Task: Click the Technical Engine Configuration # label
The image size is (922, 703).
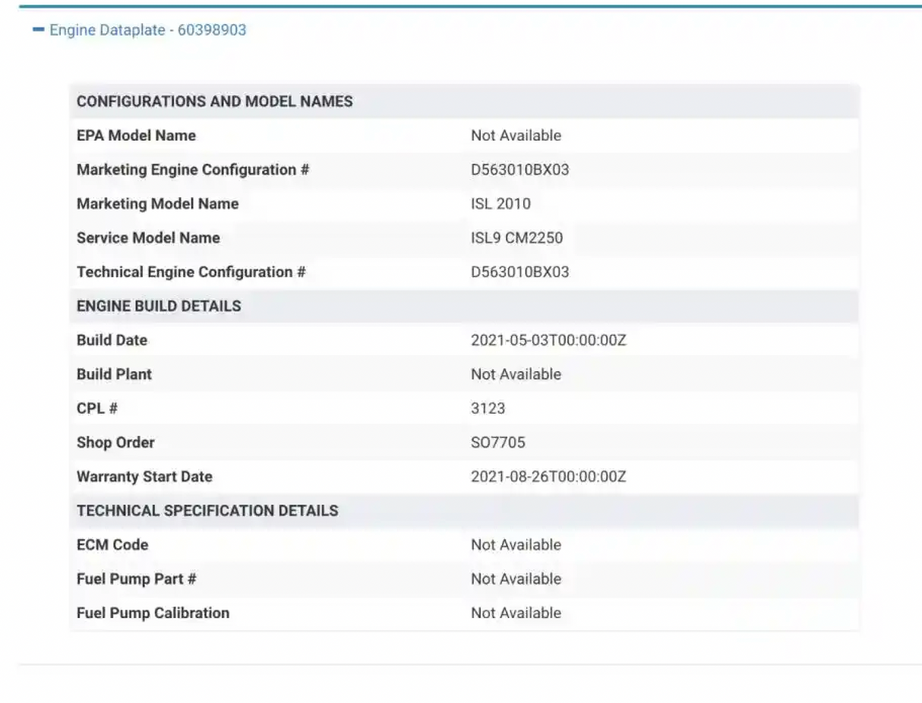Action: tap(191, 273)
